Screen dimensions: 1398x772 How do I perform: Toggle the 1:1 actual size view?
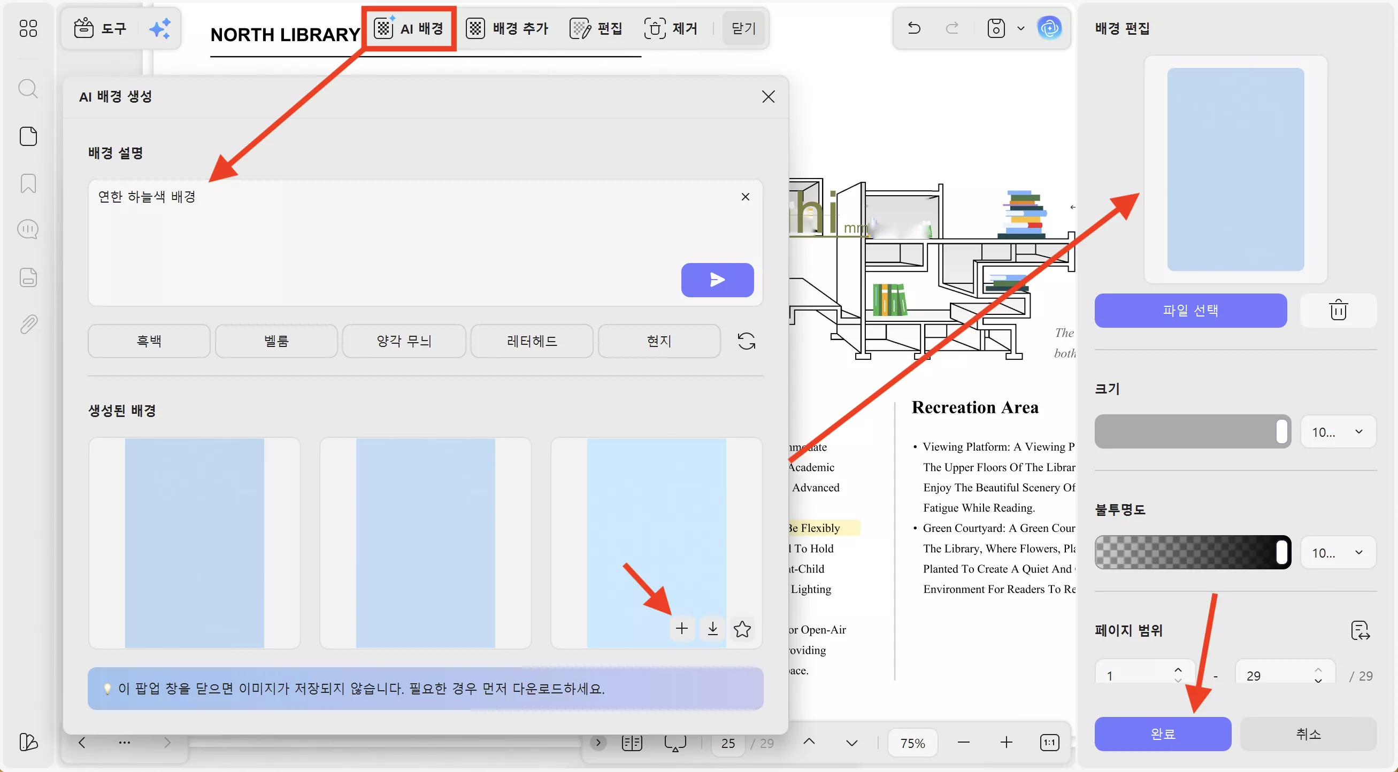[x=1049, y=742]
